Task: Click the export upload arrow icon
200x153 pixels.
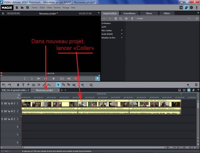Action: (196, 7)
